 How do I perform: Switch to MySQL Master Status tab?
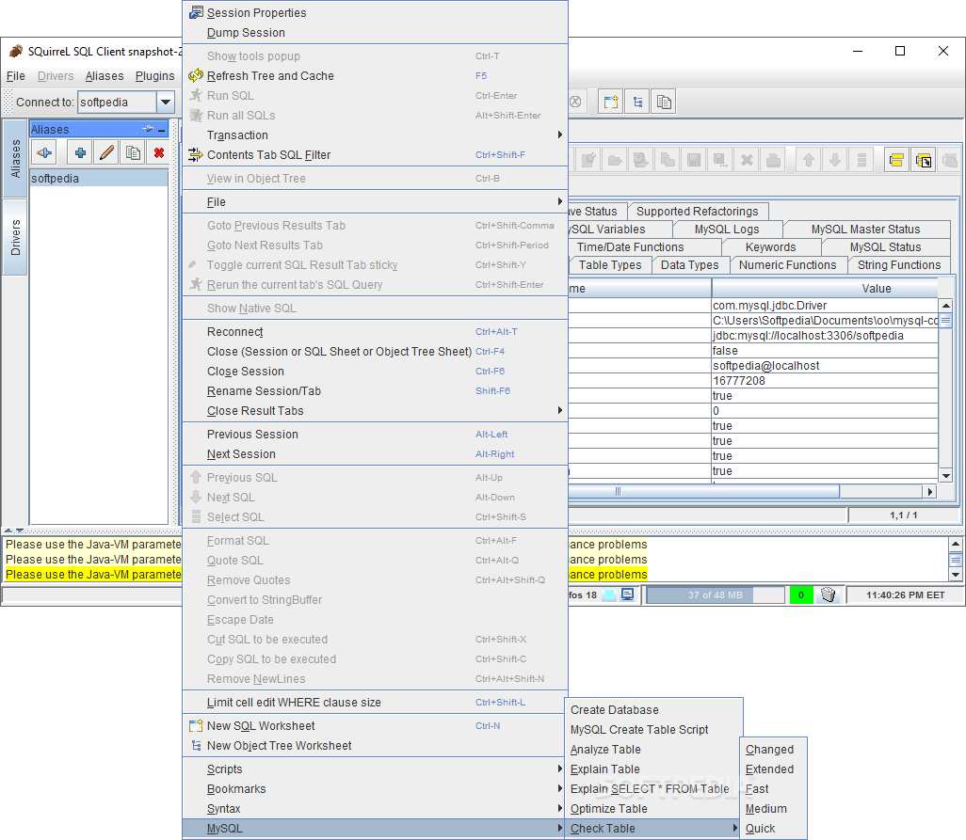click(865, 229)
